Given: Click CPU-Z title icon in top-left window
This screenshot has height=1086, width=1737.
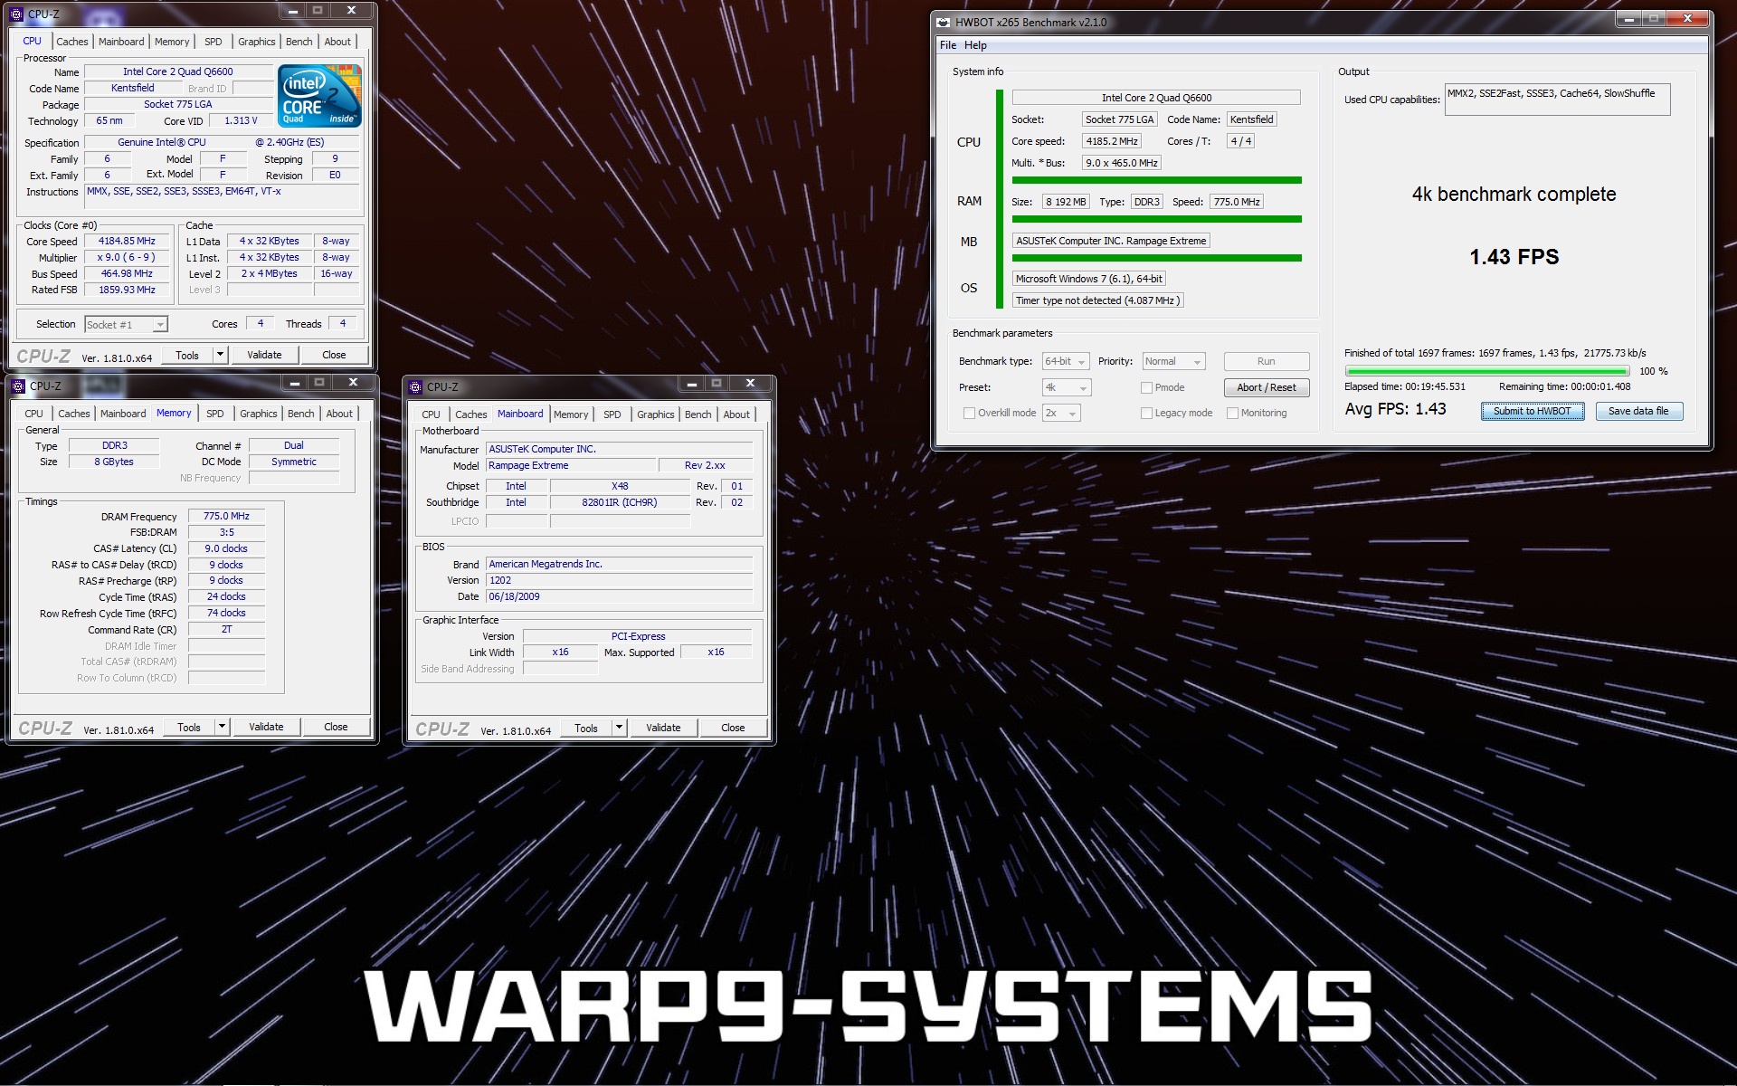Looking at the screenshot, I should click(16, 14).
